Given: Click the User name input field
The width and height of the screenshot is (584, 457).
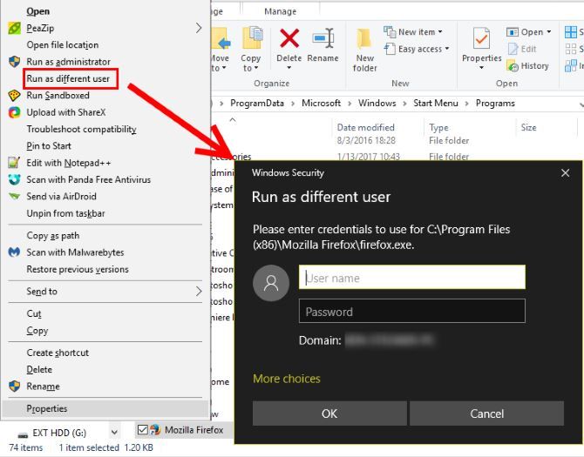Looking at the screenshot, I should click(x=412, y=278).
